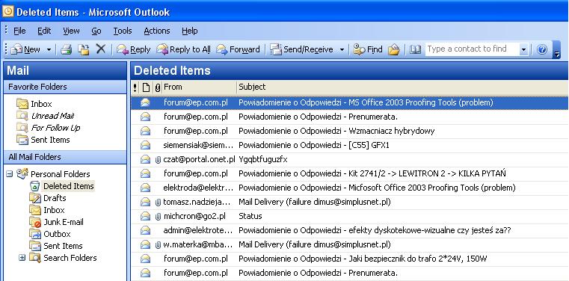This screenshot has width=569, height=281.
Task: Open the toolbar options chevron at right end
Action: pyautogui.click(x=556, y=50)
